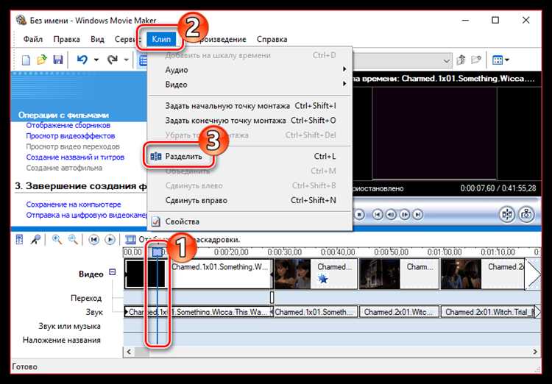Open the Правка menu

point(66,39)
